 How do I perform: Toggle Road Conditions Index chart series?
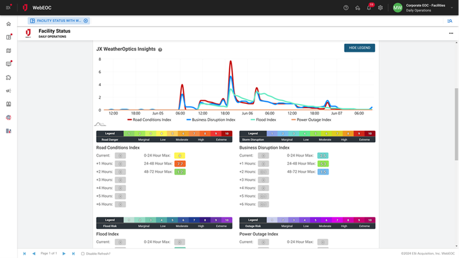tap(149, 120)
